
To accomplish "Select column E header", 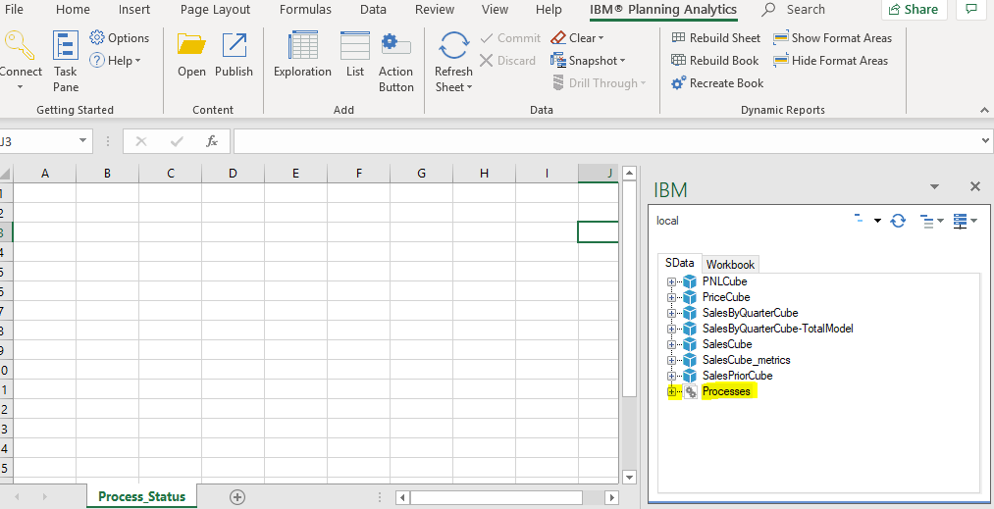I will tap(295, 173).
